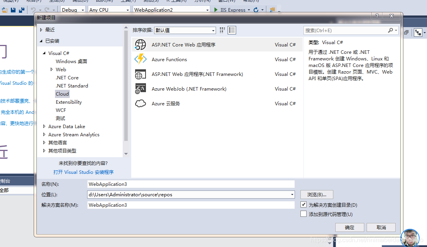Screen dimensions: 427x247
Task: Click the tree panel vertical scrollbar
Action: (126, 86)
